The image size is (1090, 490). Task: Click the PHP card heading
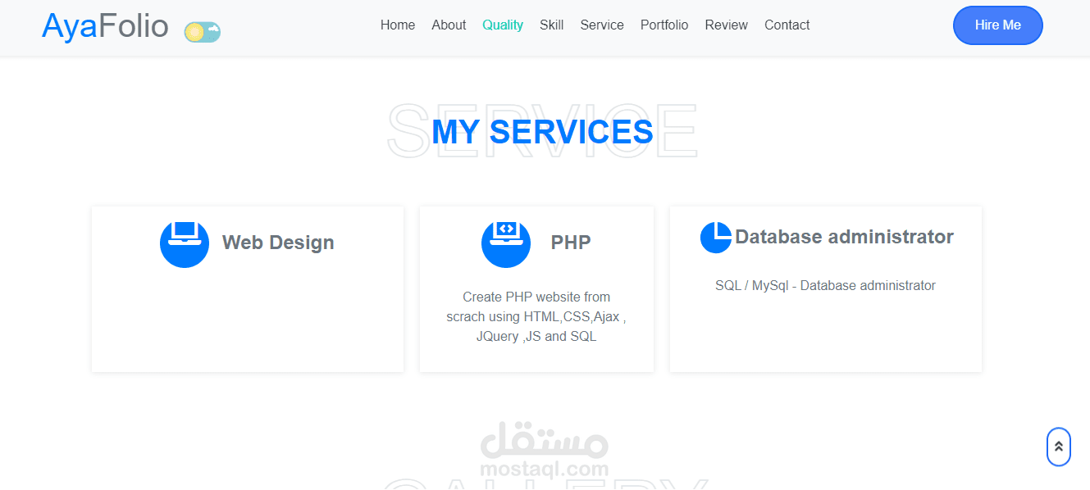tap(571, 243)
